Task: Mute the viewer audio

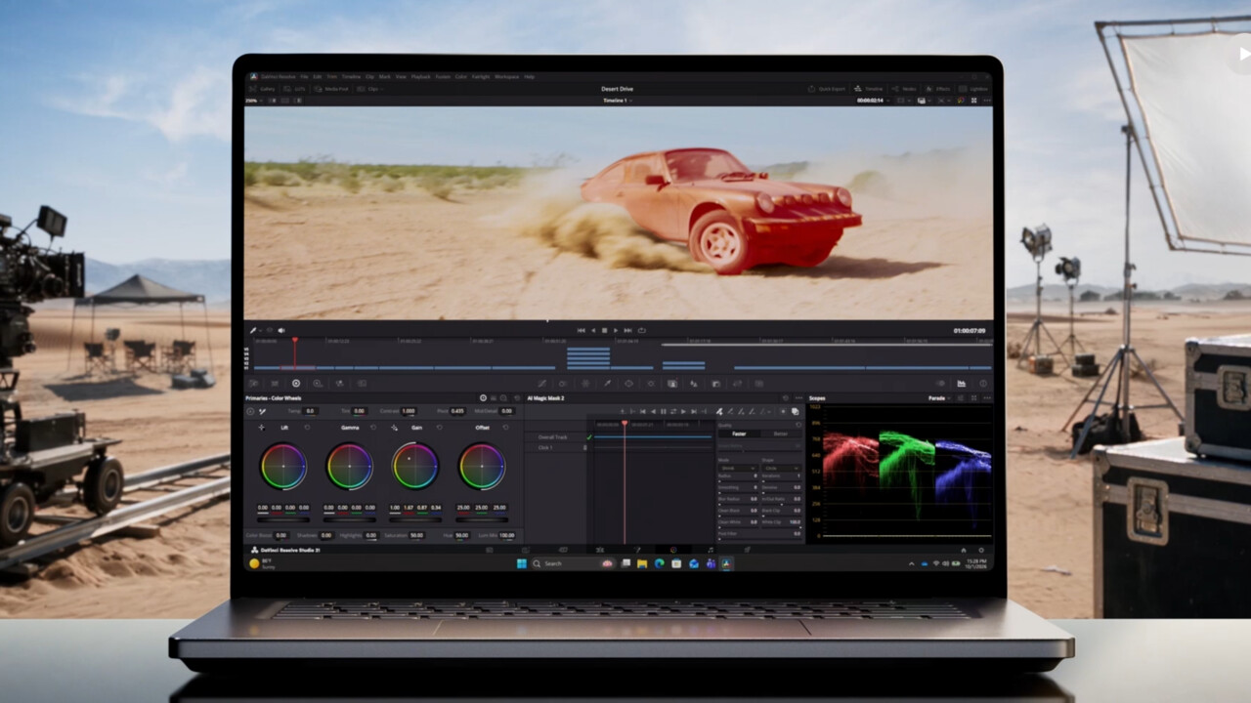Action: [x=281, y=330]
